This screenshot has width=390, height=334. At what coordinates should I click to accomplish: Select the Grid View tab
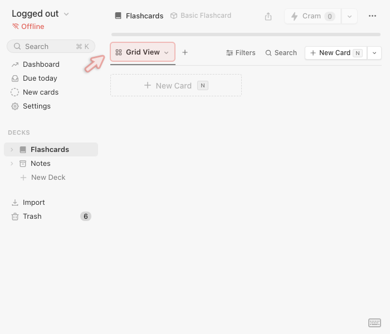point(143,52)
